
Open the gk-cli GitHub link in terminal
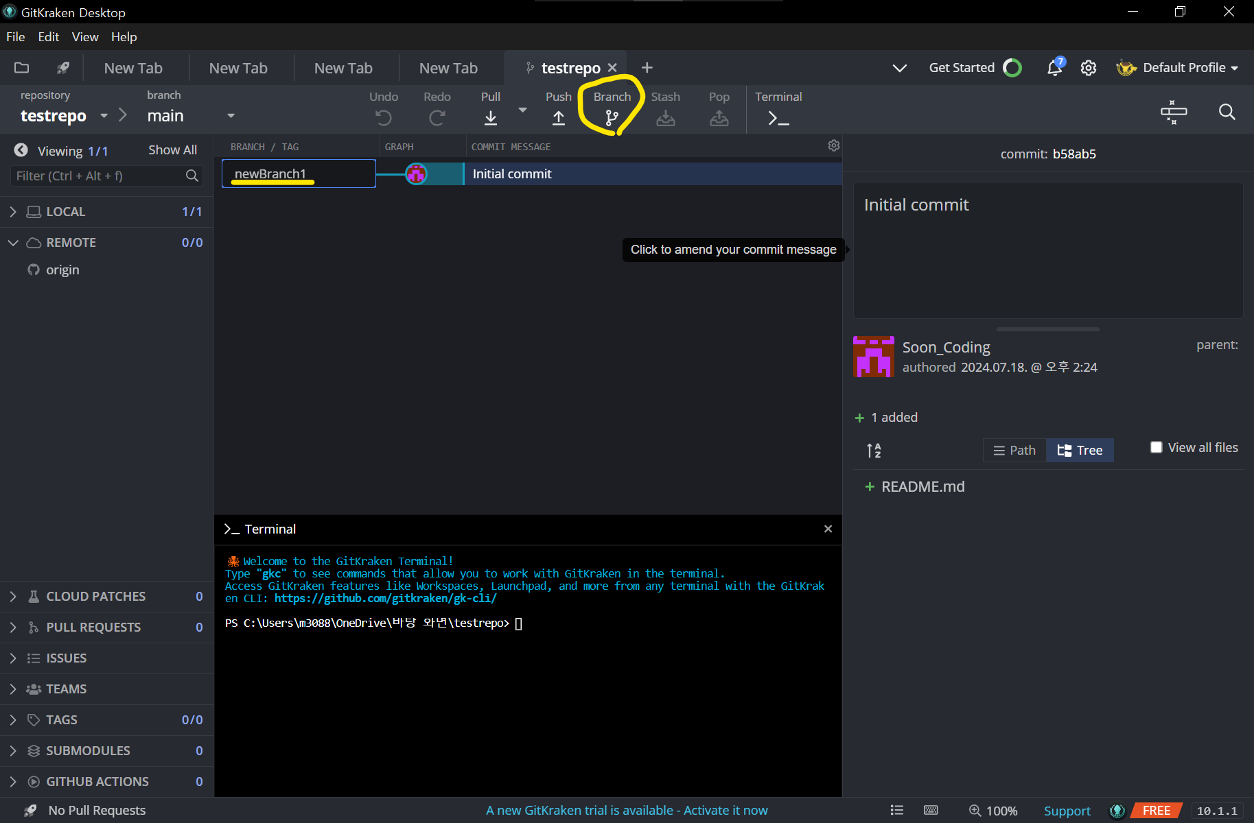pyautogui.click(x=385, y=599)
